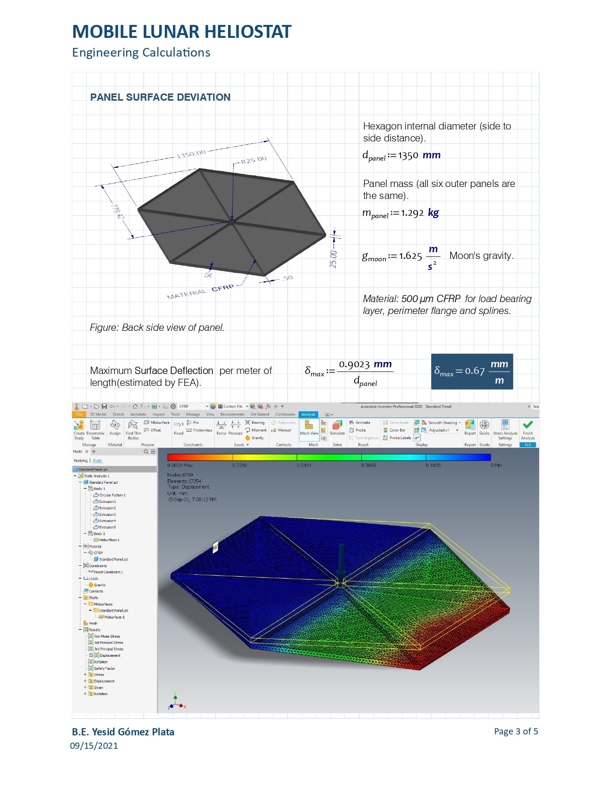This screenshot has height=791, width=611.
Task: Toggle the Displacement result checkbox
Action: tap(91, 655)
